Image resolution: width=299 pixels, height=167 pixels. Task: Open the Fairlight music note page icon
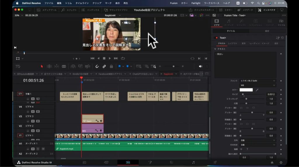coord(193,162)
